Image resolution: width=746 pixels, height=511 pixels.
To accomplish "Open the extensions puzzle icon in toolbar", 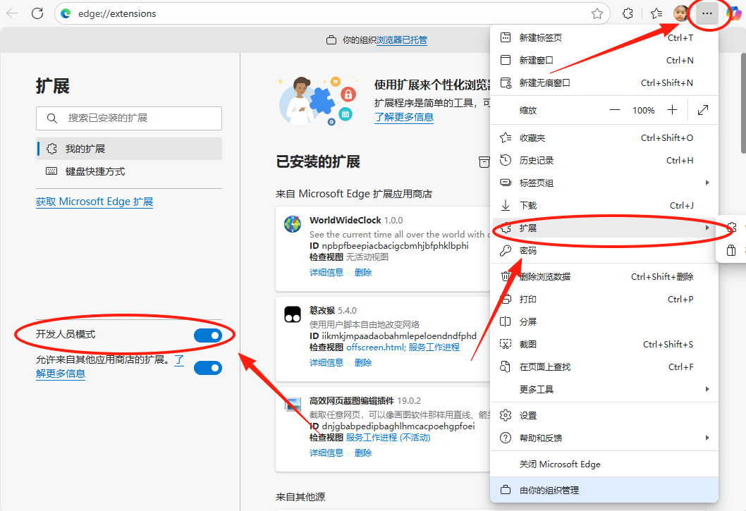I will 628,13.
